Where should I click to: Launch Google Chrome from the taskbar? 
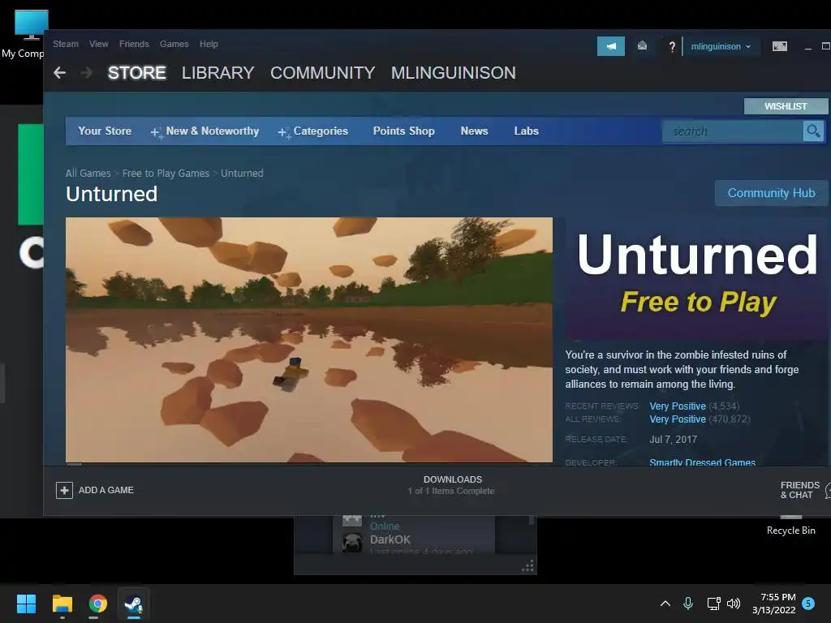pos(97,604)
